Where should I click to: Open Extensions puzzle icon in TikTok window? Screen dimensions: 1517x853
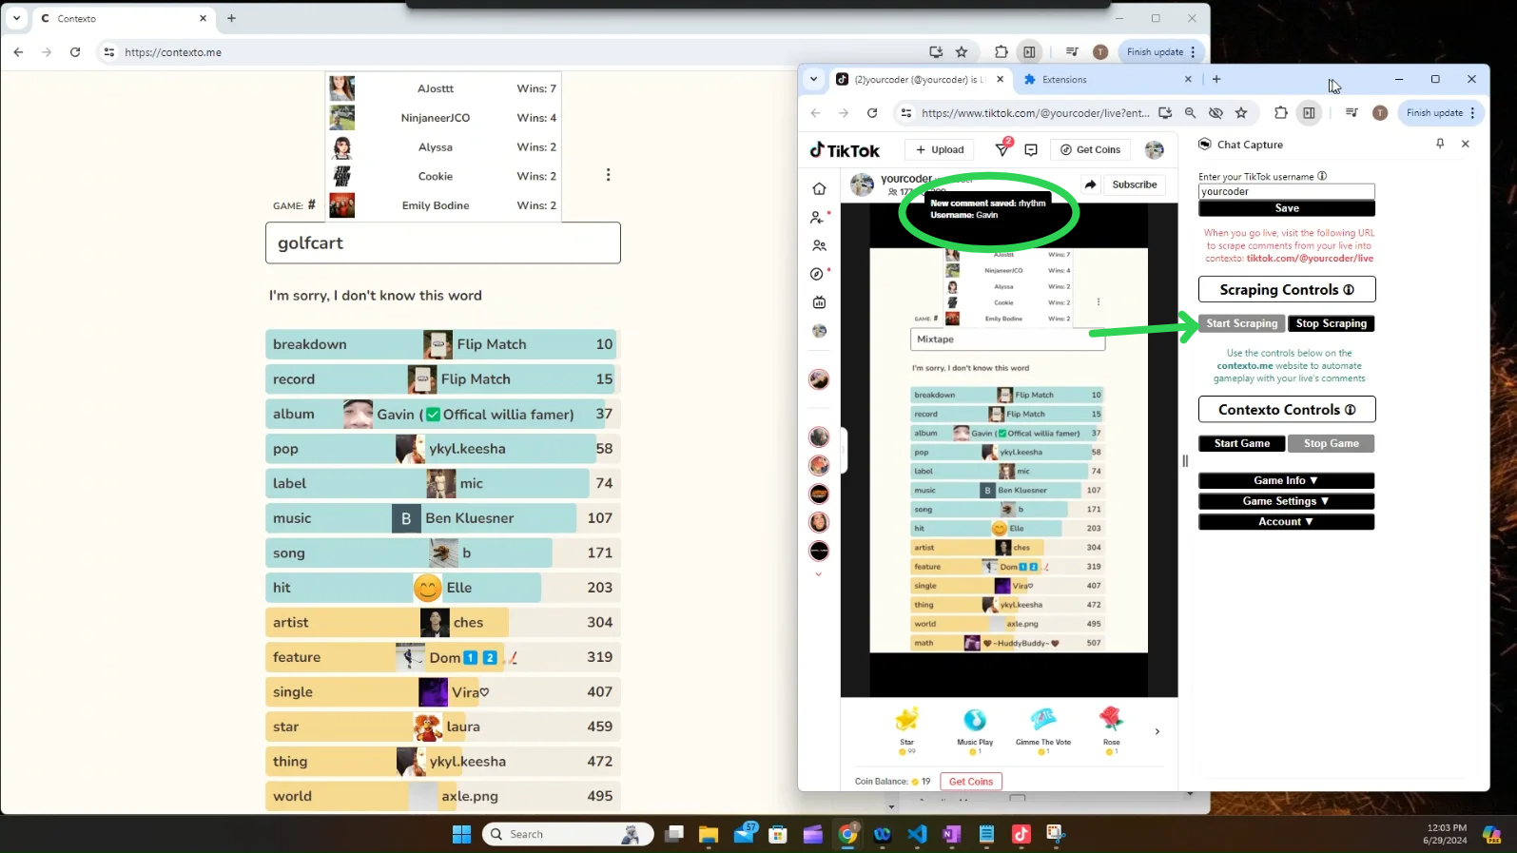[1281, 113]
